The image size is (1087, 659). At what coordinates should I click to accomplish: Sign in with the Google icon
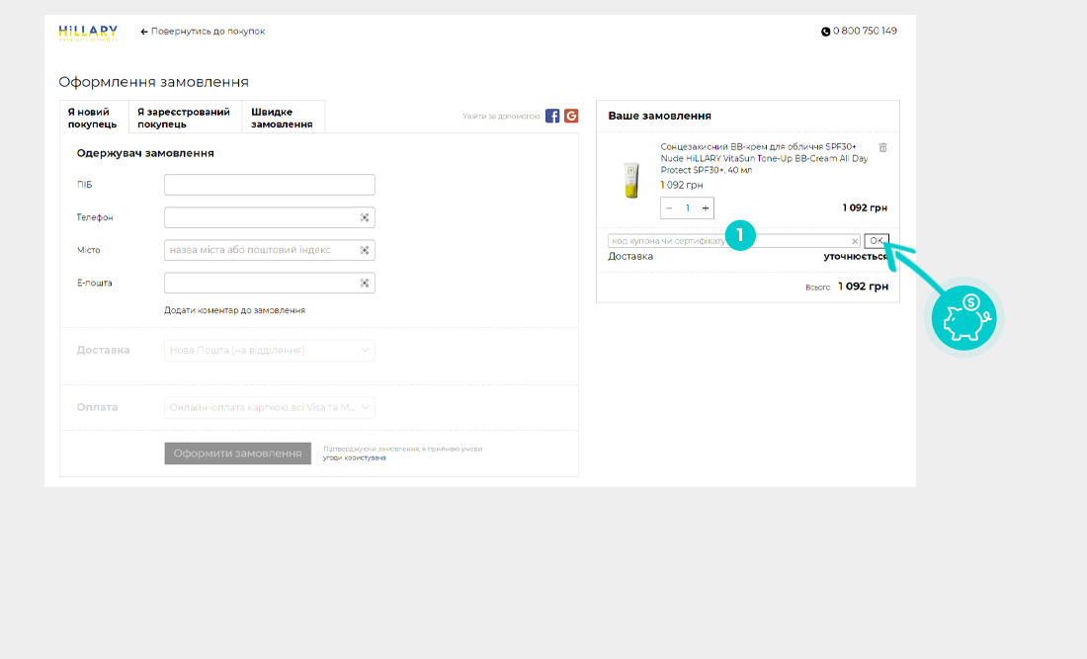[x=571, y=116]
